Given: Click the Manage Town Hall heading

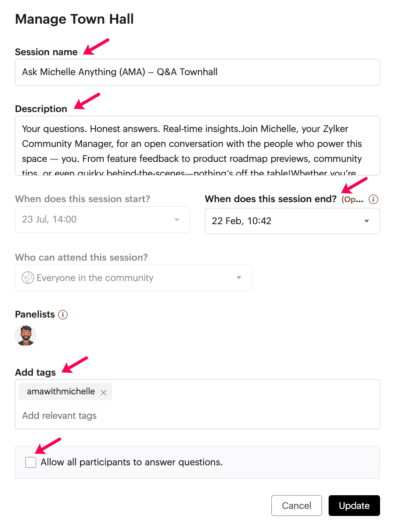Looking at the screenshot, I should point(74,19).
